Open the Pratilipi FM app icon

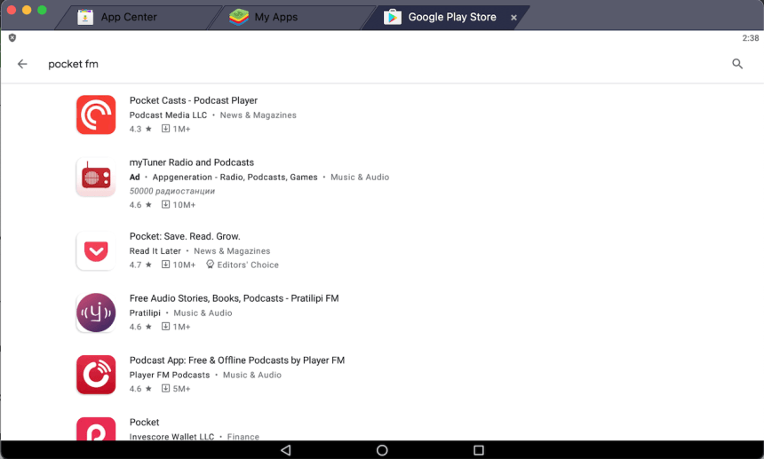(96, 313)
